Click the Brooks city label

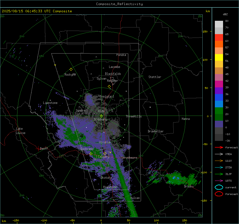189,186
